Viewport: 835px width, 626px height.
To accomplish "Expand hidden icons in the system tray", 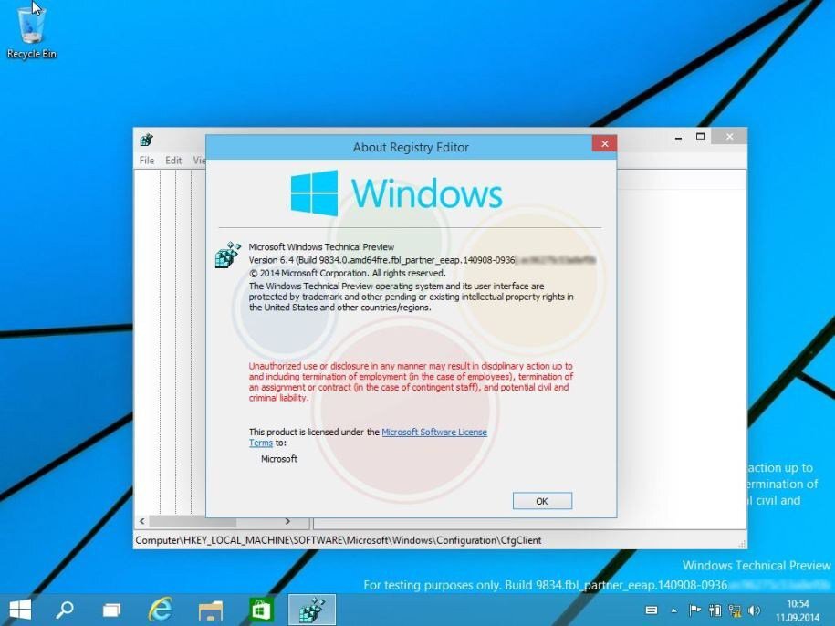I will pyautogui.click(x=675, y=610).
